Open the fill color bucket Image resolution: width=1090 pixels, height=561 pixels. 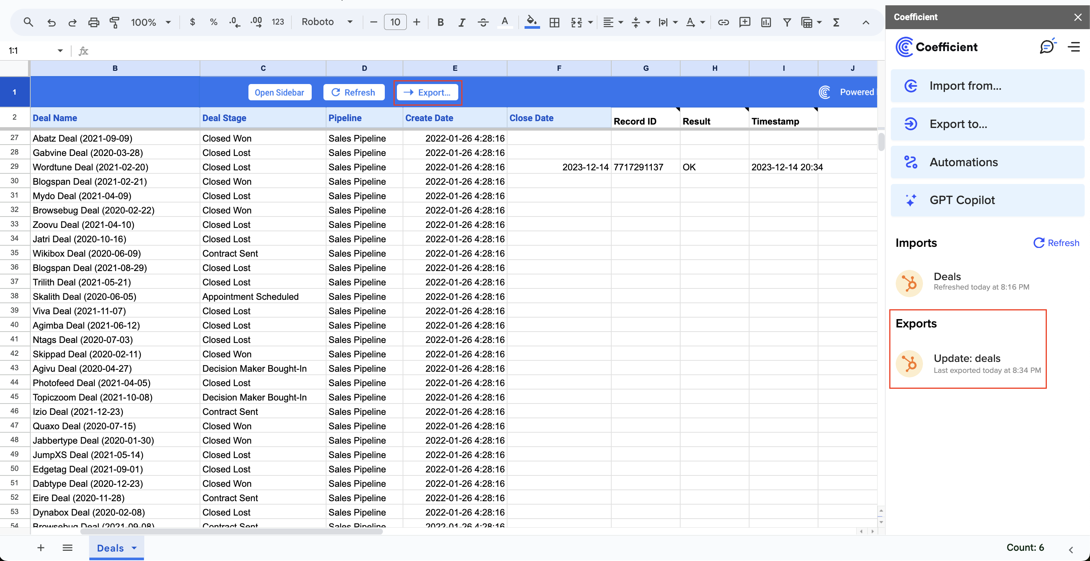532,22
